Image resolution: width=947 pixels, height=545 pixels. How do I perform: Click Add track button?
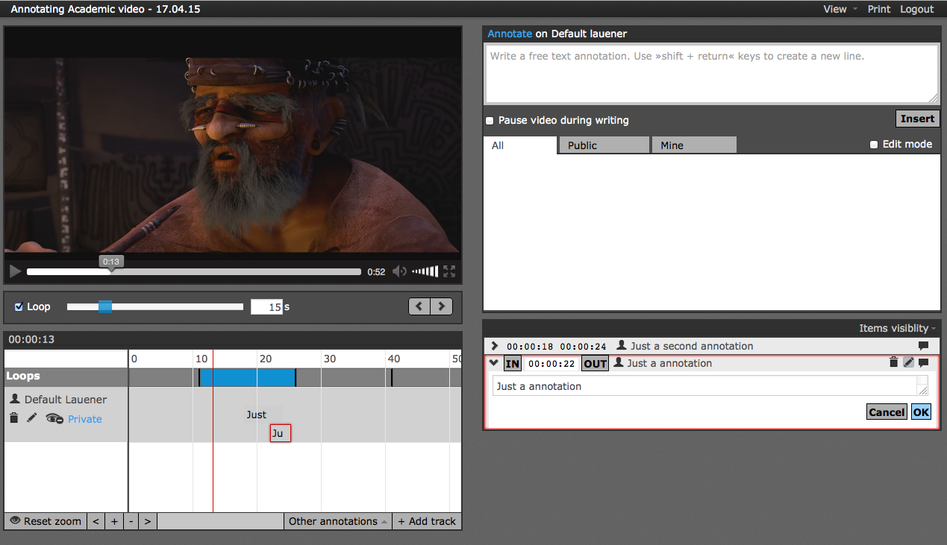point(426,521)
